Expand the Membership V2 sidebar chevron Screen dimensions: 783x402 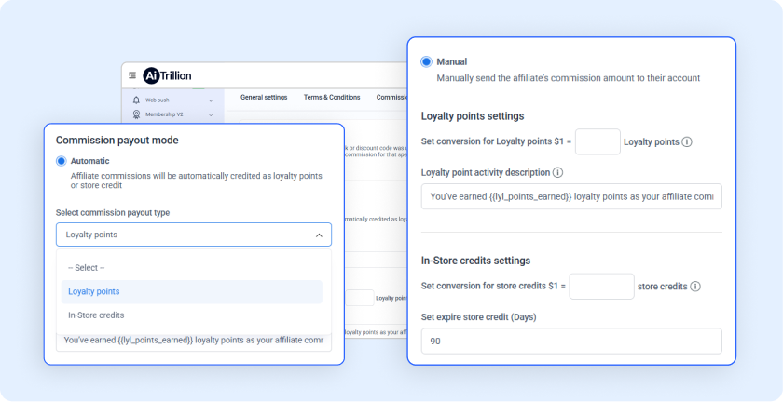(x=211, y=114)
